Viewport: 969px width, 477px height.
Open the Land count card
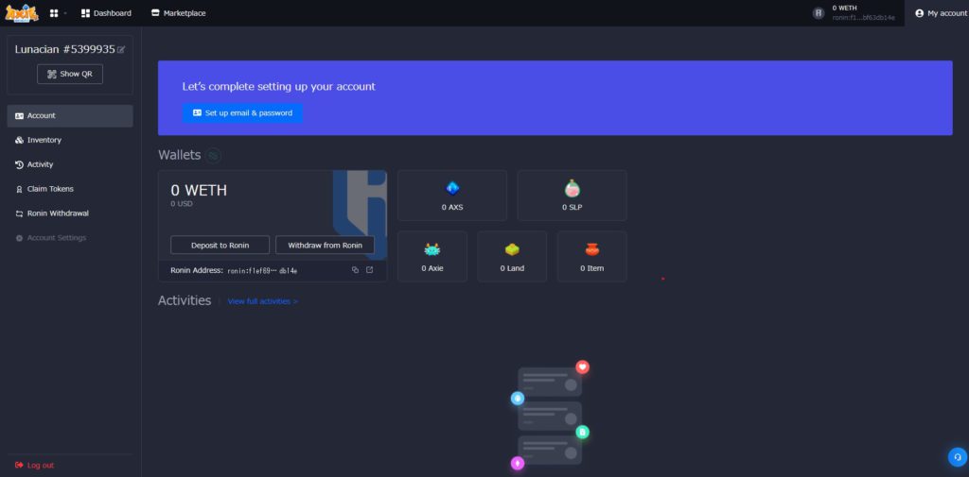point(512,256)
